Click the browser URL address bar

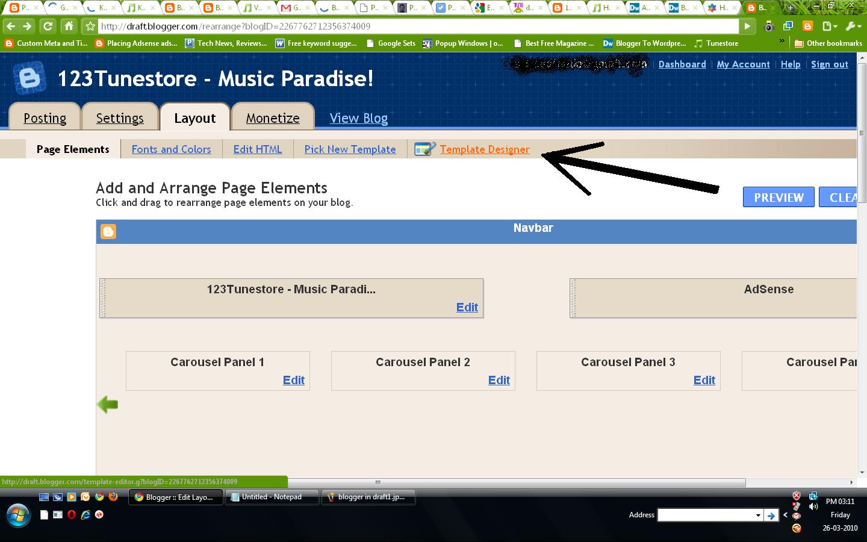pos(415,26)
